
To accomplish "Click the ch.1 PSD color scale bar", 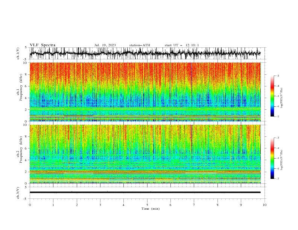I will pyautogui.click(x=272, y=96).
